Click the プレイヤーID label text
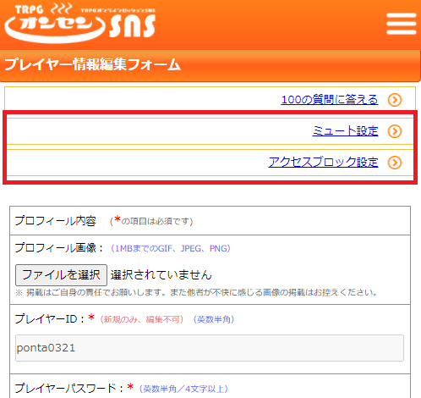The image size is (421, 398). click(x=50, y=319)
